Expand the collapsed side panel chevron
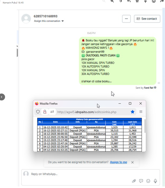 coord(2,97)
